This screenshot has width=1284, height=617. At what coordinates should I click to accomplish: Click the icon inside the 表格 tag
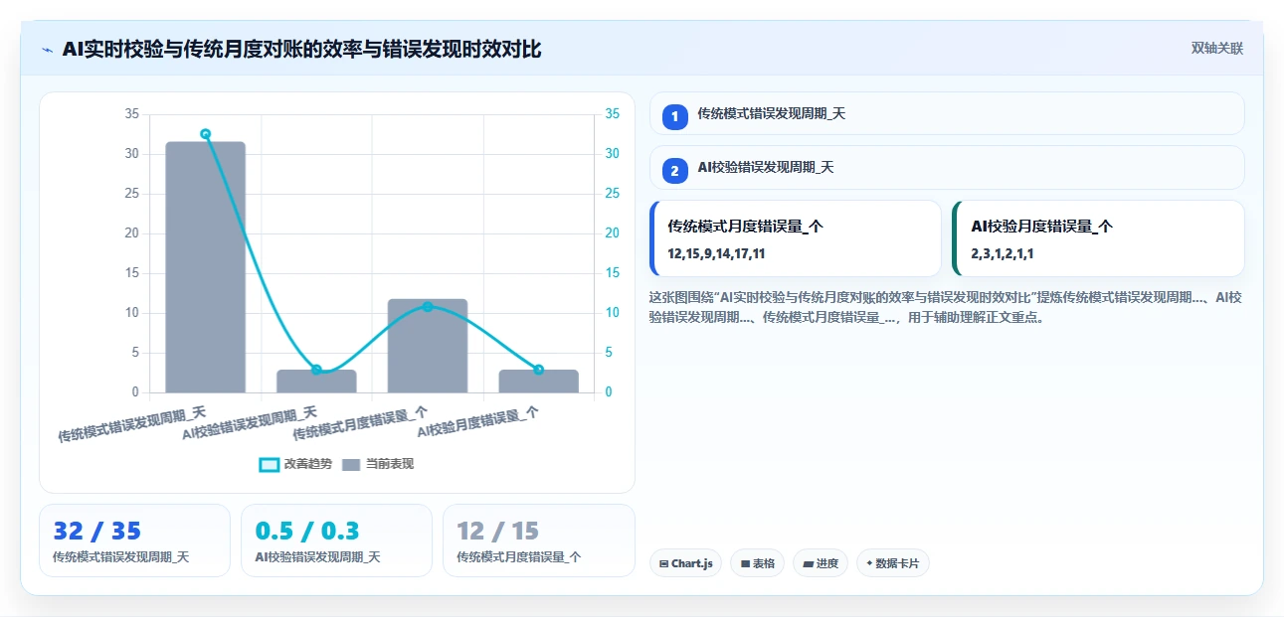pos(745,563)
